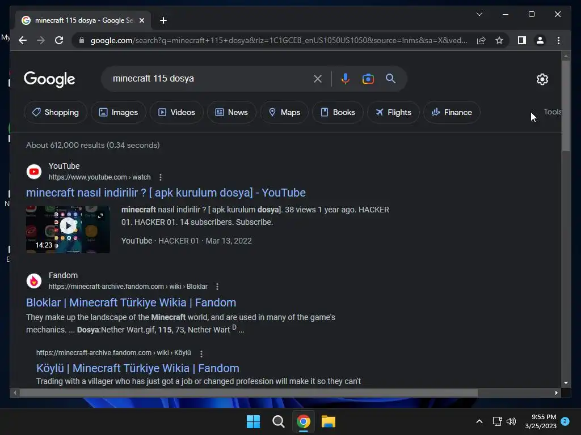The height and width of the screenshot is (435, 581).
Task: Open network status tray icon
Action: (497, 421)
